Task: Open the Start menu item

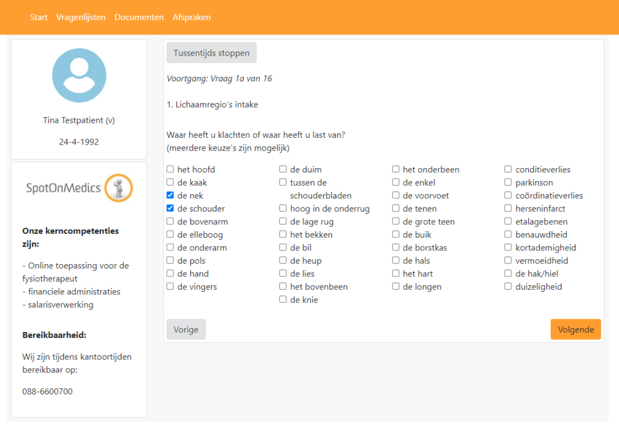Action: pyautogui.click(x=39, y=17)
